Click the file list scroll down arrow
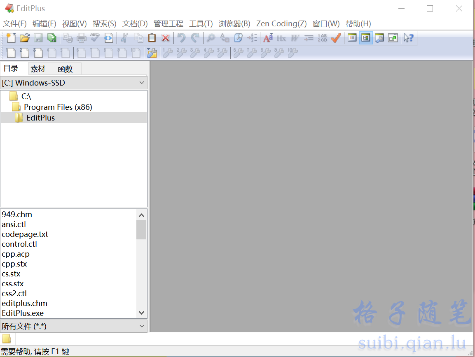Viewport: 475px width, 357px height. coord(141,313)
